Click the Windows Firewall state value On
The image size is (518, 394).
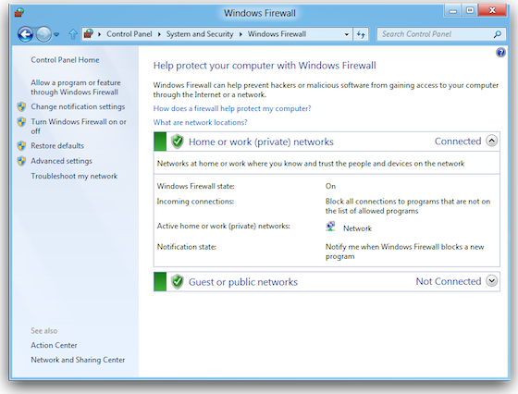330,186
